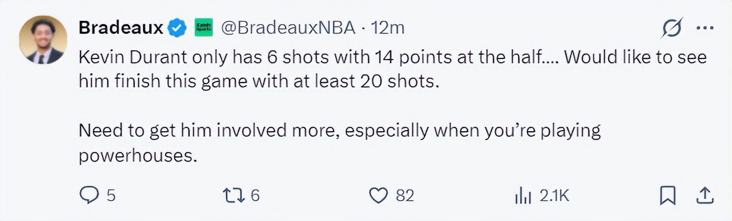Click the reply speech bubble icon
The width and height of the screenshot is (732, 221).
(89, 195)
